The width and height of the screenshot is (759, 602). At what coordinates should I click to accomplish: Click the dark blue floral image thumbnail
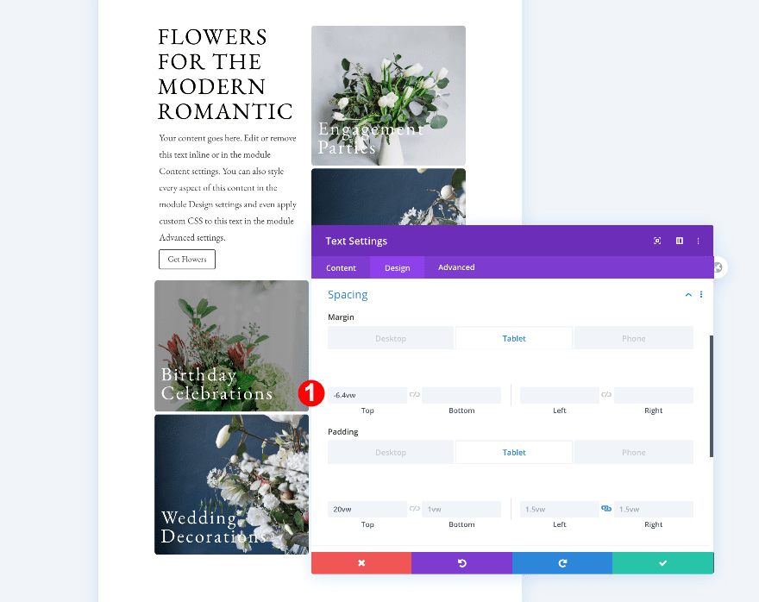click(388, 197)
